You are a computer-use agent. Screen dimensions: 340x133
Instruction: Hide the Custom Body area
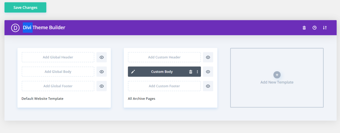coord(208,72)
